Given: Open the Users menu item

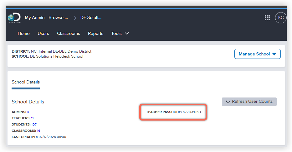Looking at the screenshot, I should [x=43, y=33].
